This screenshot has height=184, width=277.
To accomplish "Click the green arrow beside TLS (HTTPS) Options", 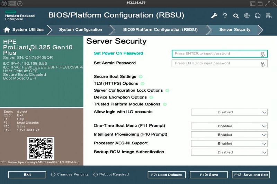I will pos(143,84).
